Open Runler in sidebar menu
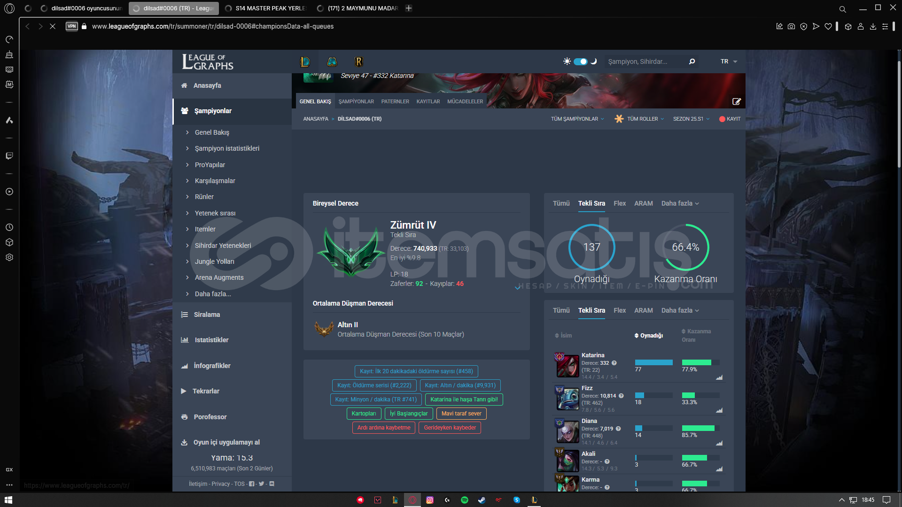Viewport: 902px width, 507px height. point(204,197)
